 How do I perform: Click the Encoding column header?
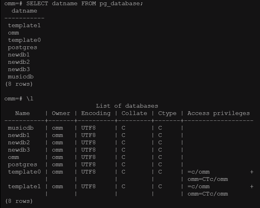[x=96, y=113]
